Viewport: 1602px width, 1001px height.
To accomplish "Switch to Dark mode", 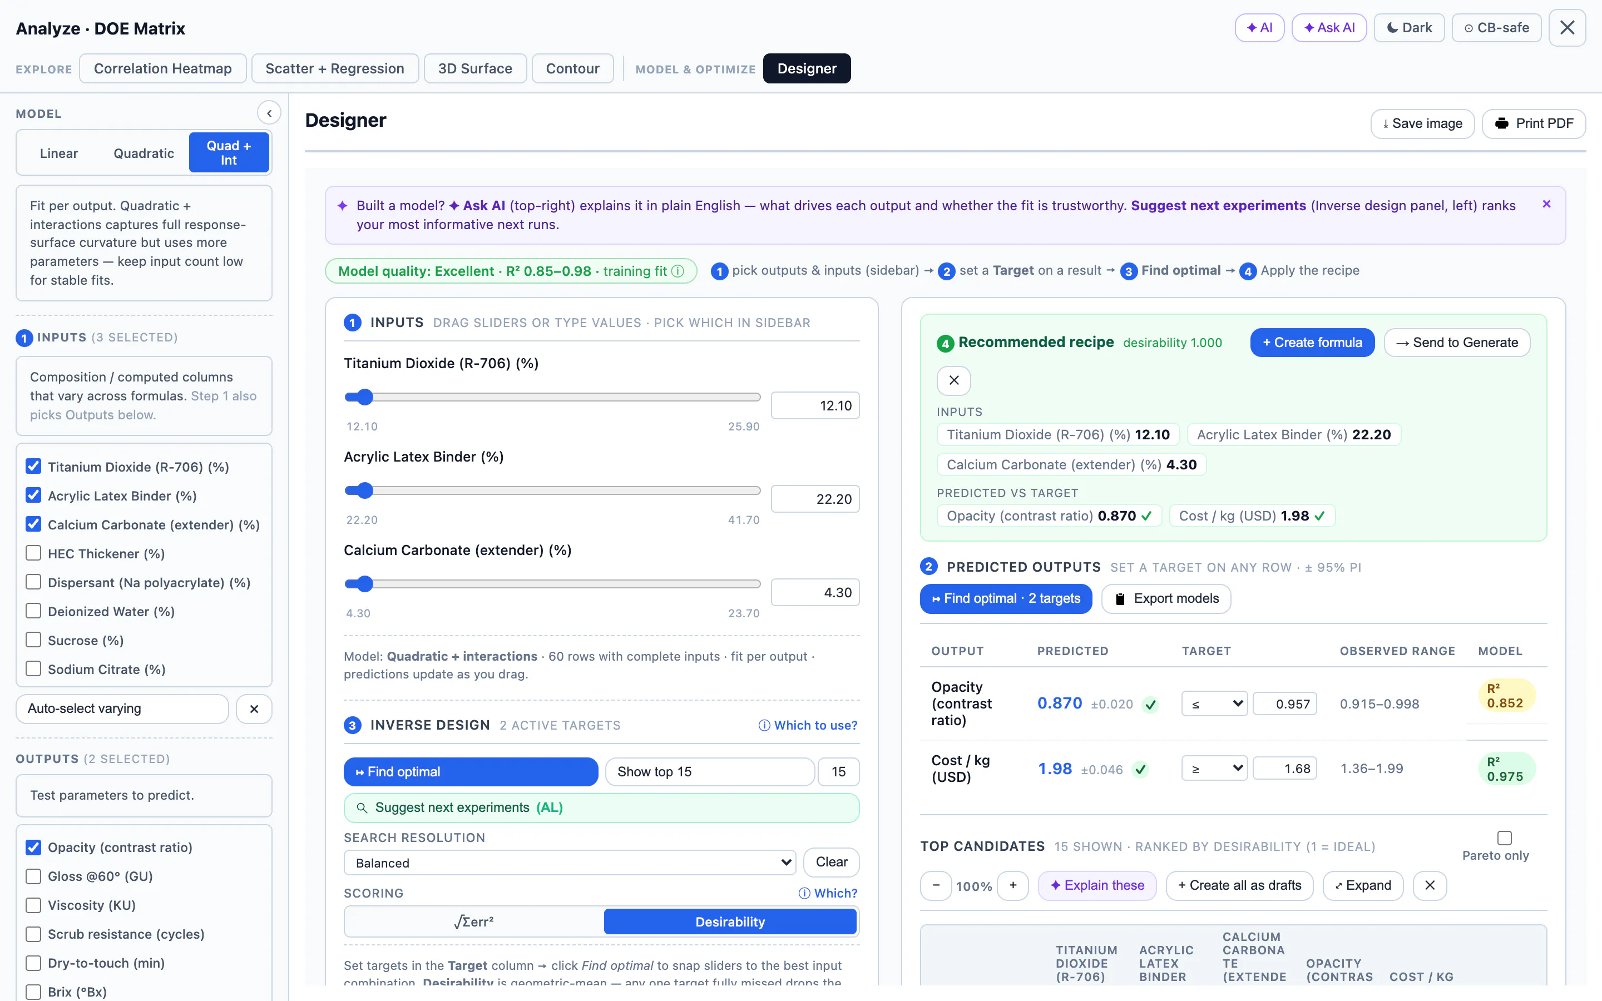I will (1408, 28).
